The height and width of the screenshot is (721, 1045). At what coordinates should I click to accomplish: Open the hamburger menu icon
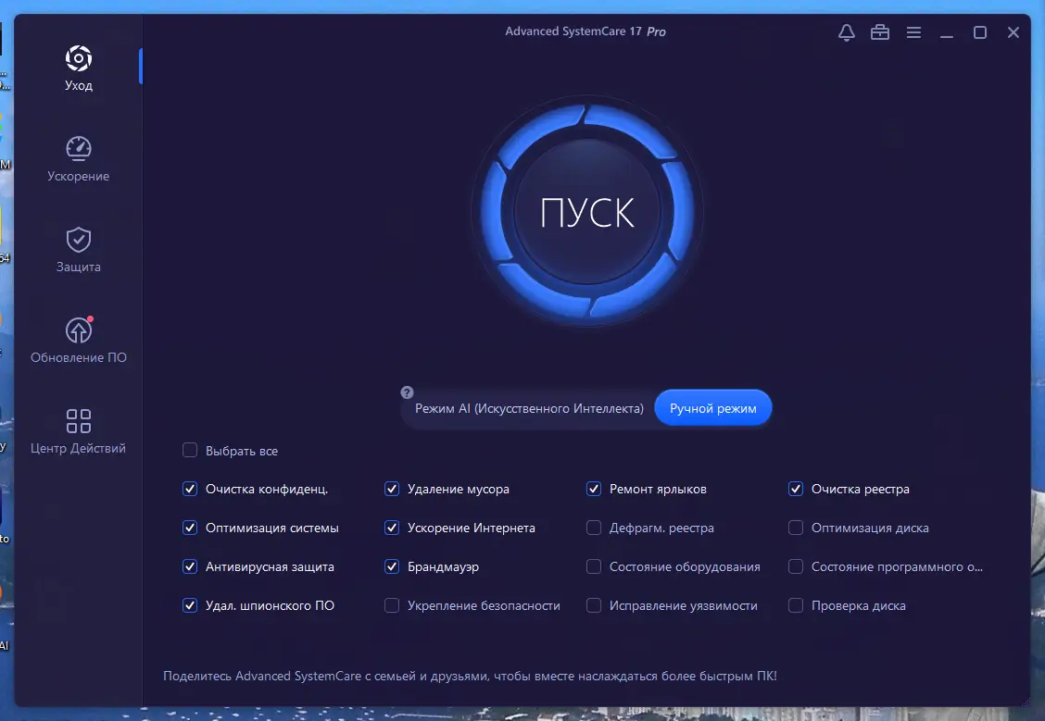(913, 31)
